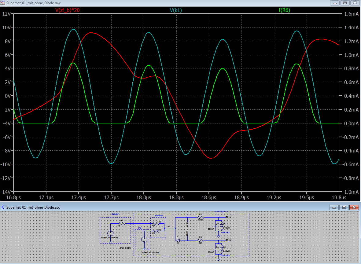This screenshot has width=361, height=264.
Task: Click the right current axis at 1.0mA
Action: [x=351, y=55]
